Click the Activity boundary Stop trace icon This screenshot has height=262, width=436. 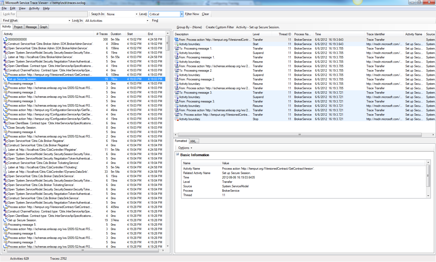(177, 119)
